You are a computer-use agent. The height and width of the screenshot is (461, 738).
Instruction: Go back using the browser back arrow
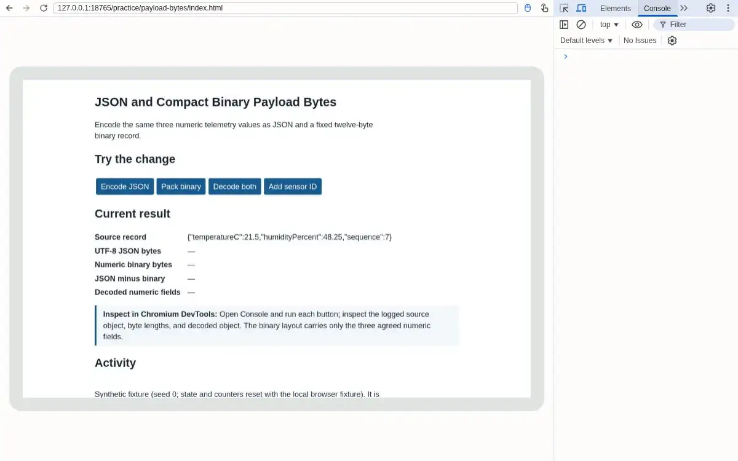[9, 8]
